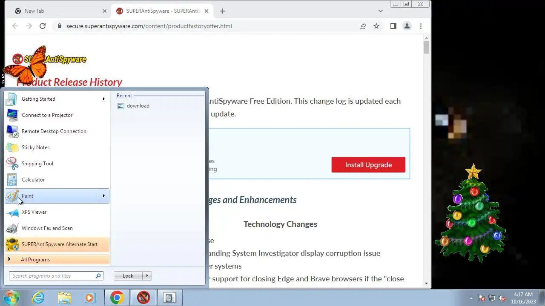Click the search magnifier icon in Start menu

click(98, 276)
